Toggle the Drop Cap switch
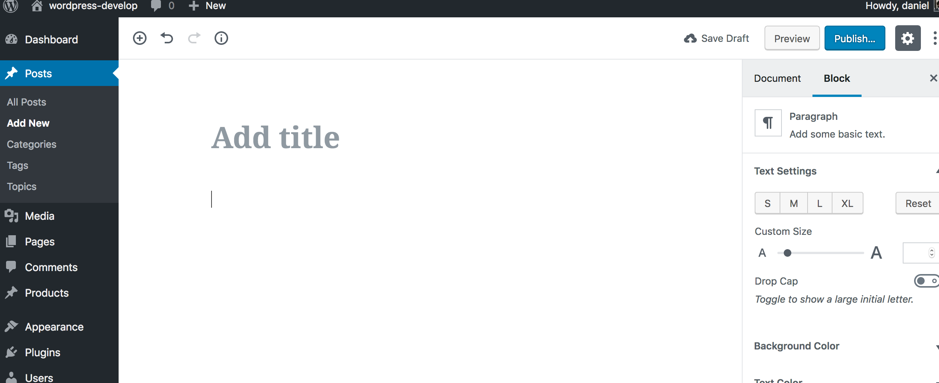The height and width of the screenshot is (383, 939). [x=926, y=281]
